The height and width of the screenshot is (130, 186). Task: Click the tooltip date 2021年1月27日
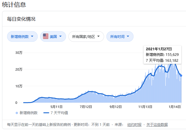[159, 49]
